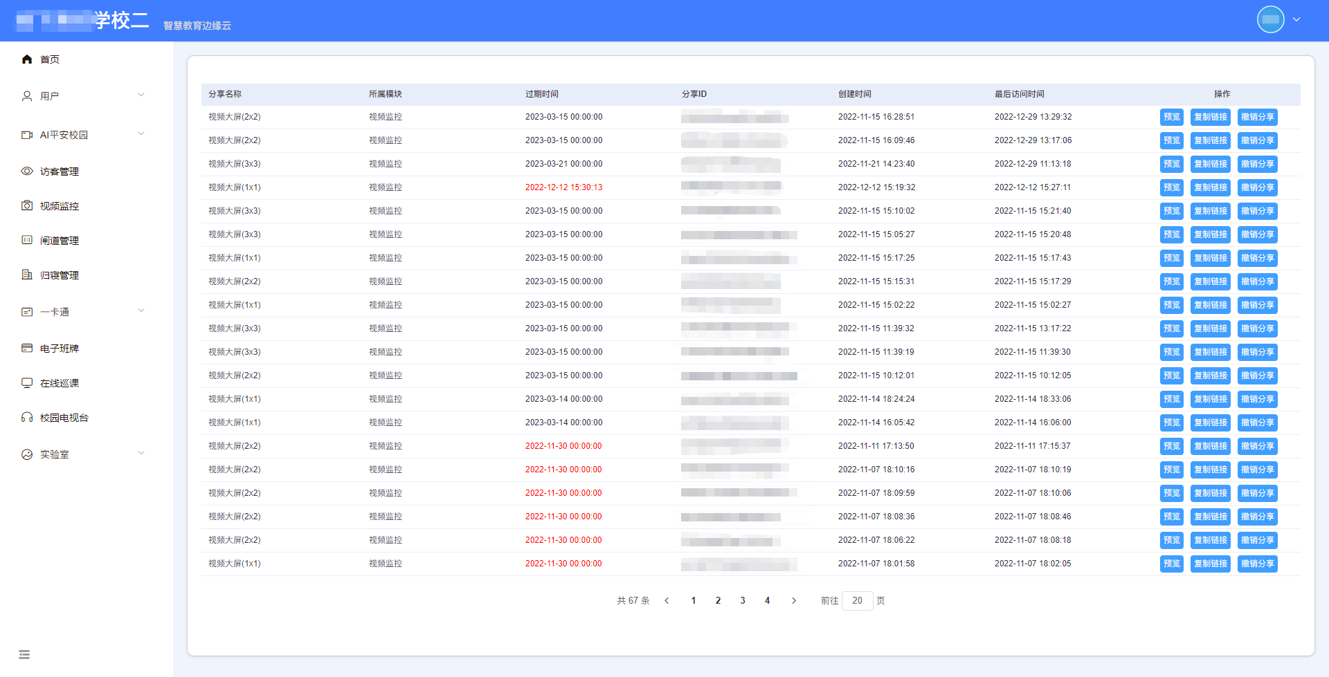Viewport: 1329px width, 677px height.
Task: Expand the AI平安校园 submenu arrow
Action: pos(141,134)
